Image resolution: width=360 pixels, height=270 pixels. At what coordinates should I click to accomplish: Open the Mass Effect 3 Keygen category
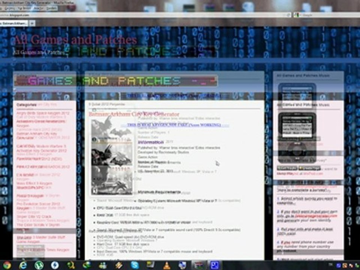coord(34,183)
